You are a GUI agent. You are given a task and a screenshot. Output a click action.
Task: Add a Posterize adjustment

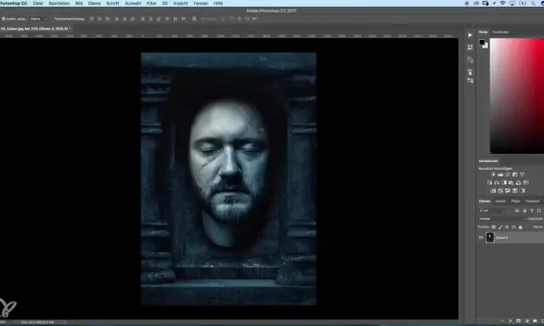(501, 190)
